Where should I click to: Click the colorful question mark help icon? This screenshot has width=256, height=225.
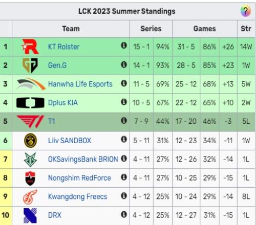246,11
